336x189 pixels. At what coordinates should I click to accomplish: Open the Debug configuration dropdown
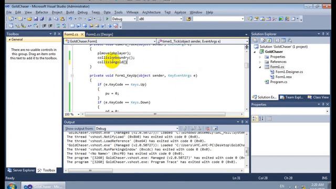(134, 19)
